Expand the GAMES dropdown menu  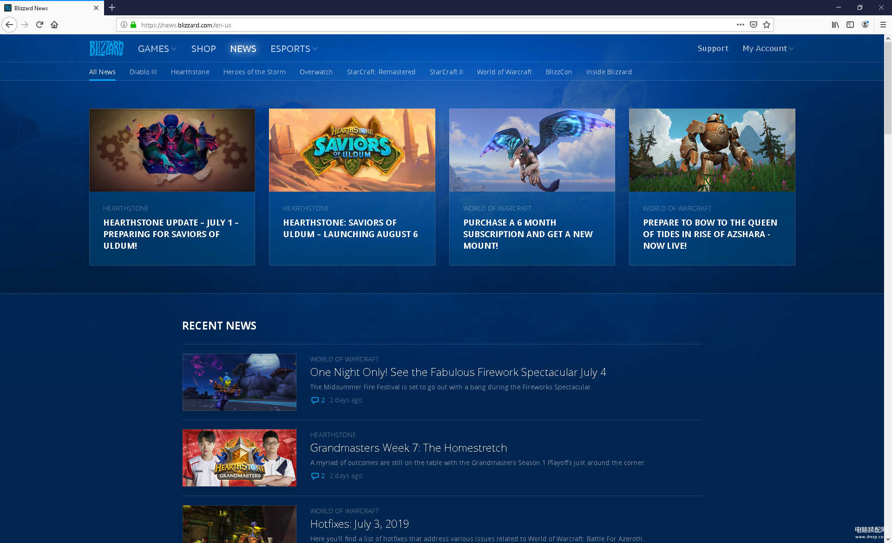(x=157, y=49)
